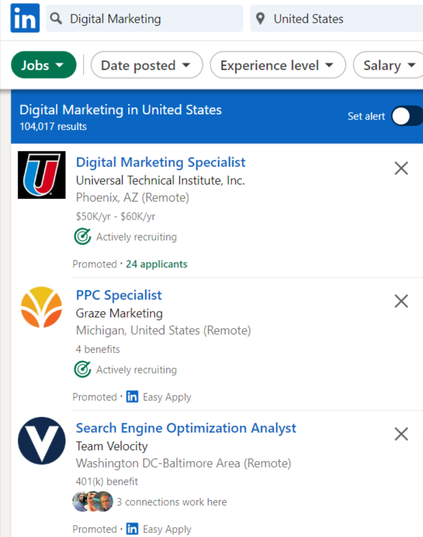Dismiss the PPC Specialist job

[401, 301]
